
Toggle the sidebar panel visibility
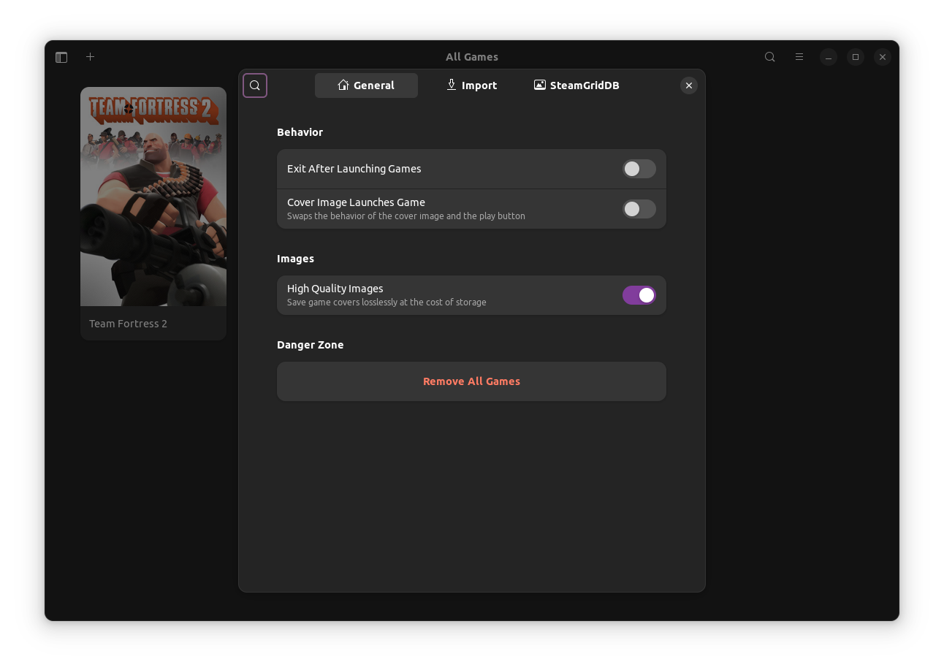coord(61,56)
